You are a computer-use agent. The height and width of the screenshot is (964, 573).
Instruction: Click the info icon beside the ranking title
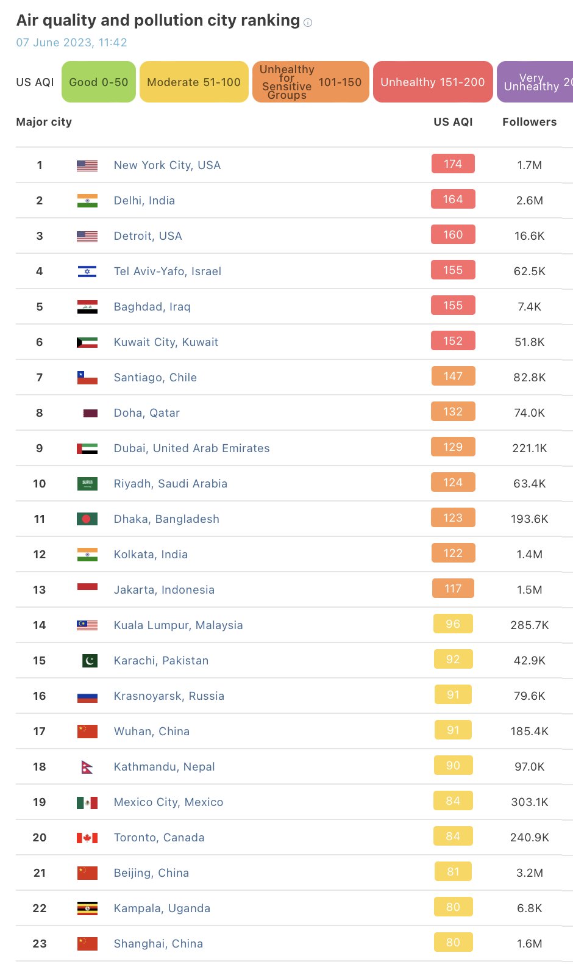tap(308, 21)
